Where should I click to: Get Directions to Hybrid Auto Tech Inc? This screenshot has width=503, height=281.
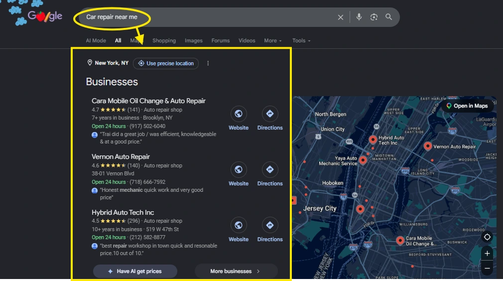tap(270, 225)
